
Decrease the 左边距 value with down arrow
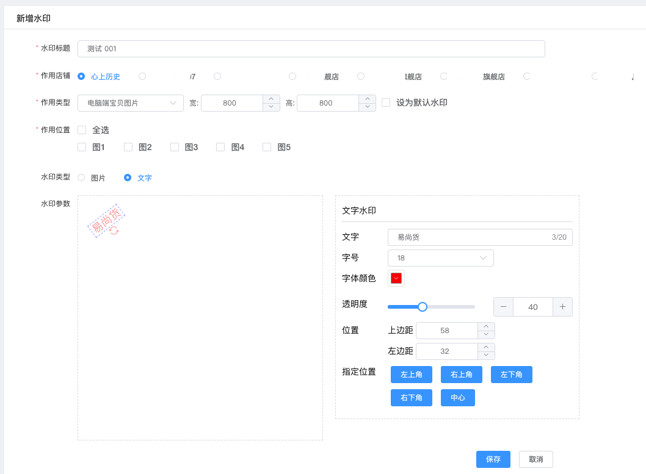[486, 355]
